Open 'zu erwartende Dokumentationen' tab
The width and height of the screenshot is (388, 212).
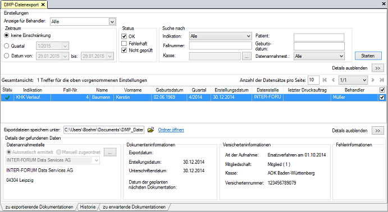(134, 207)
